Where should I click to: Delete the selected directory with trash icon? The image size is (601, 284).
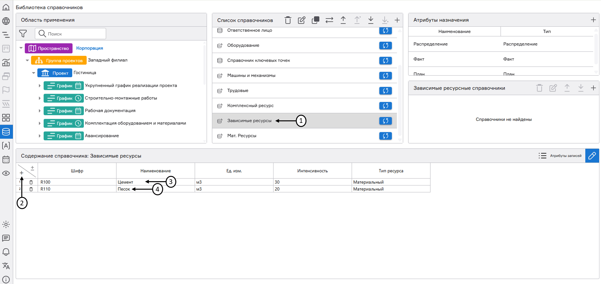[288, 20]
